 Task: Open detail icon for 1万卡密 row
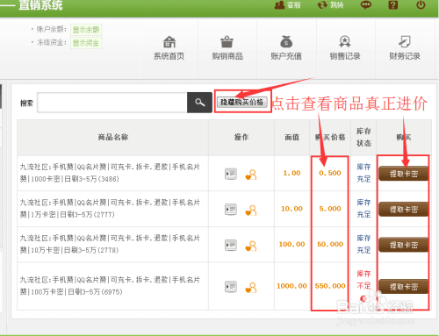[x=231, y=210]
